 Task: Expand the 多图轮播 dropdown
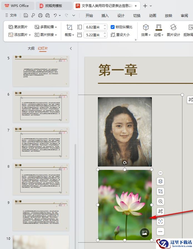[56, 27]
